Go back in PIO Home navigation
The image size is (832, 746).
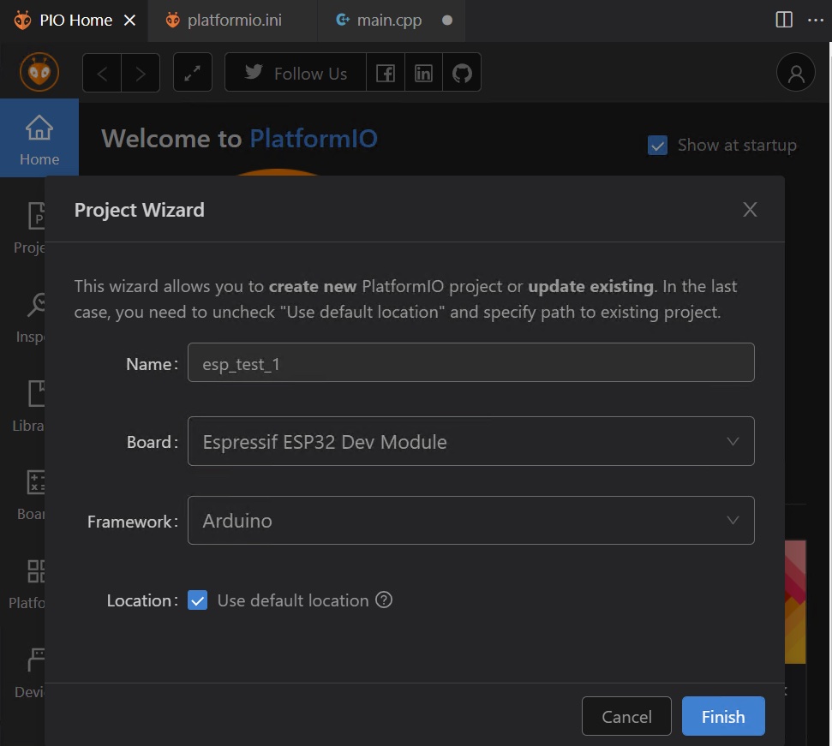102,73
